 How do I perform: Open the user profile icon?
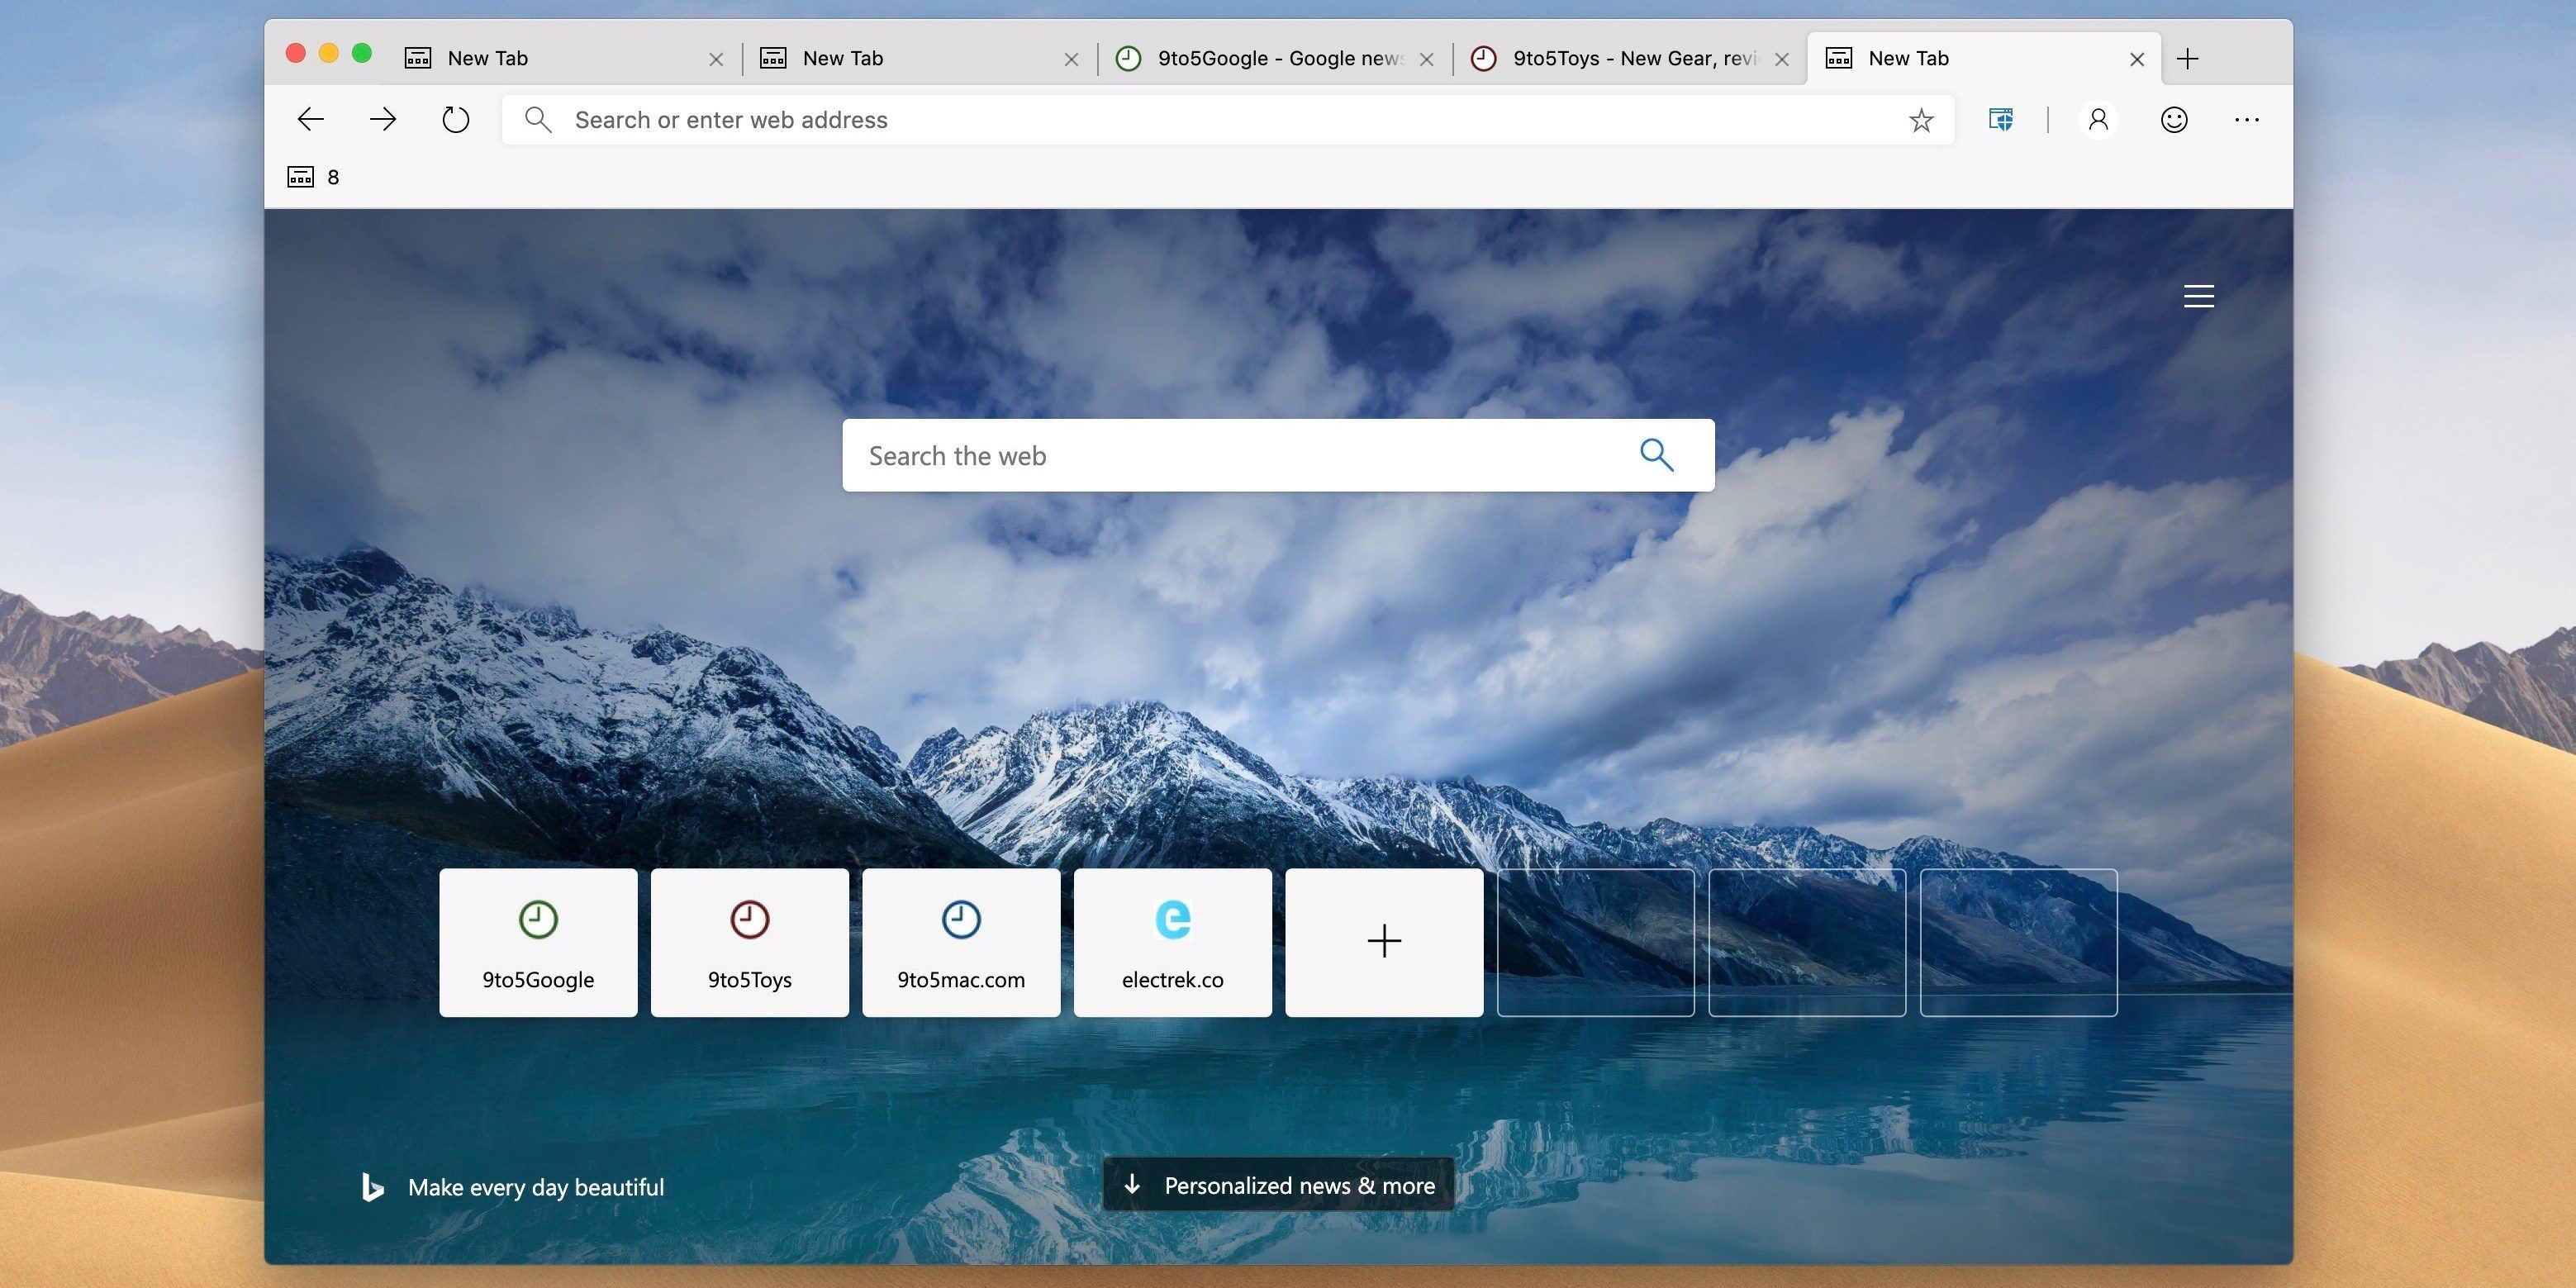pyautogui.click(x=2099, y=120)
